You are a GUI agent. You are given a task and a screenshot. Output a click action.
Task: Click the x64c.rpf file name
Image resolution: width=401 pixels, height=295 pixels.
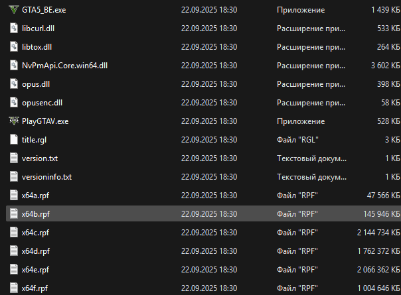(35, 233)
